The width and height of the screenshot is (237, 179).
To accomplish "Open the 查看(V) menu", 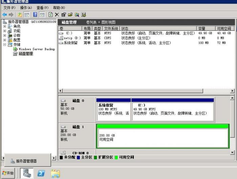I will [42, 7].
